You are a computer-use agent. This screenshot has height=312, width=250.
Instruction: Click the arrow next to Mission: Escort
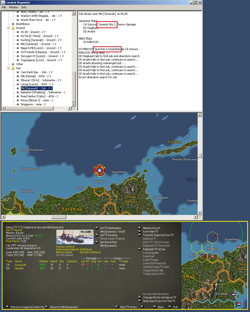(x=140, y=228)
